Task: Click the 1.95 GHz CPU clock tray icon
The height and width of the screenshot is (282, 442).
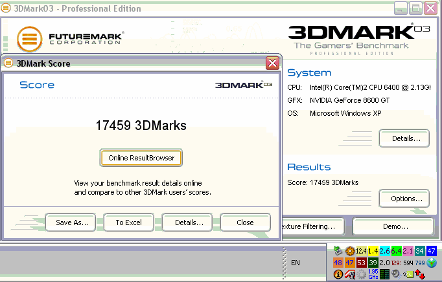Action: point(373,274)
